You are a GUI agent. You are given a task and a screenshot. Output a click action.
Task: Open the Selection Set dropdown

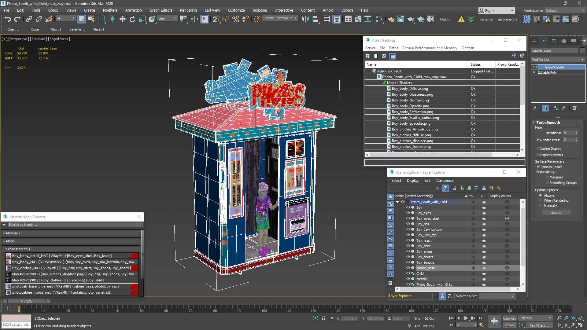(x=497, y=296)
